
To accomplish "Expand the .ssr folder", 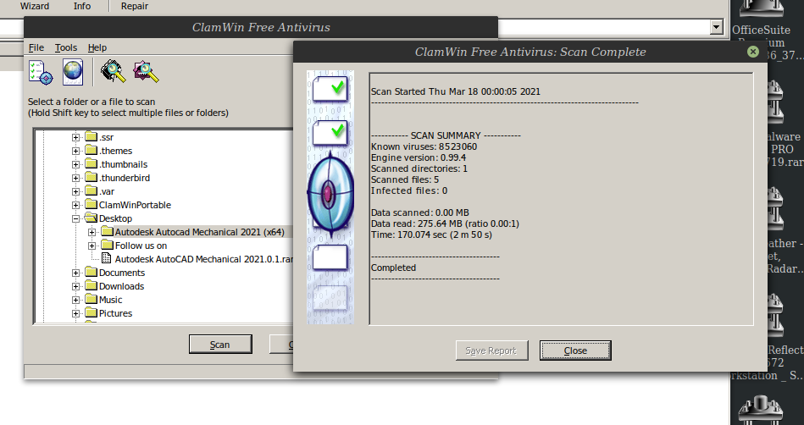I will point(76,137).
